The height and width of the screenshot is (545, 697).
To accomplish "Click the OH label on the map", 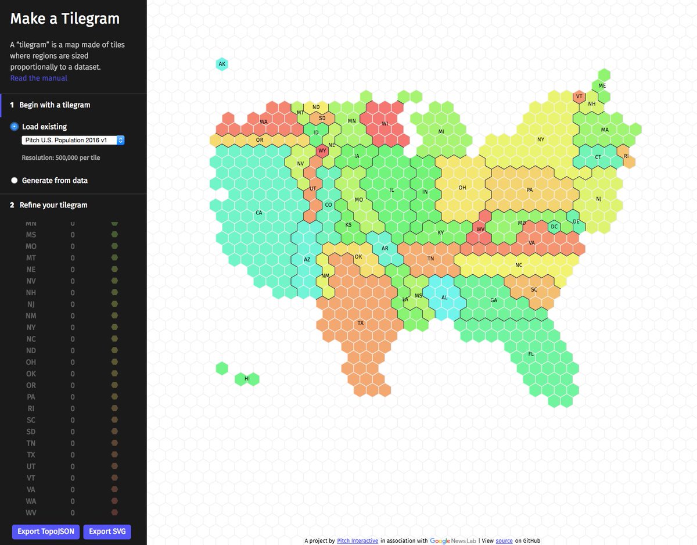I will coord(462,188).
